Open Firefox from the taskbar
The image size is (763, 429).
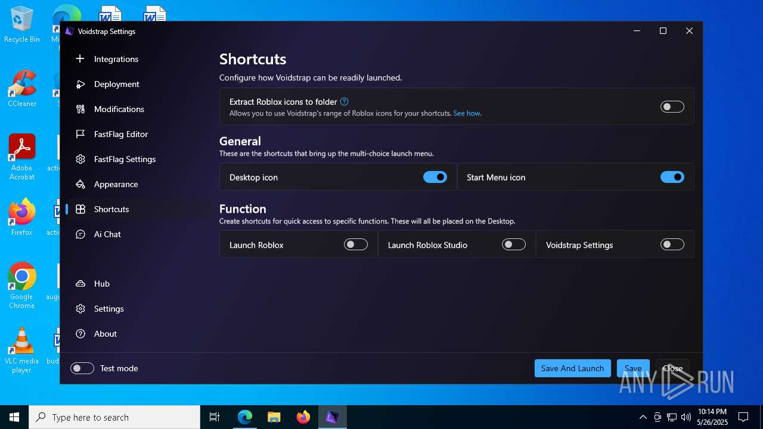coord(303,417)
